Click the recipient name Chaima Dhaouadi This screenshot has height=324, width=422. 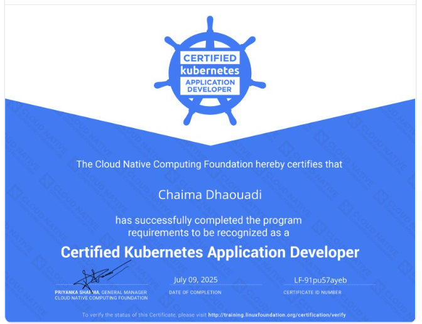coord(210,195)
